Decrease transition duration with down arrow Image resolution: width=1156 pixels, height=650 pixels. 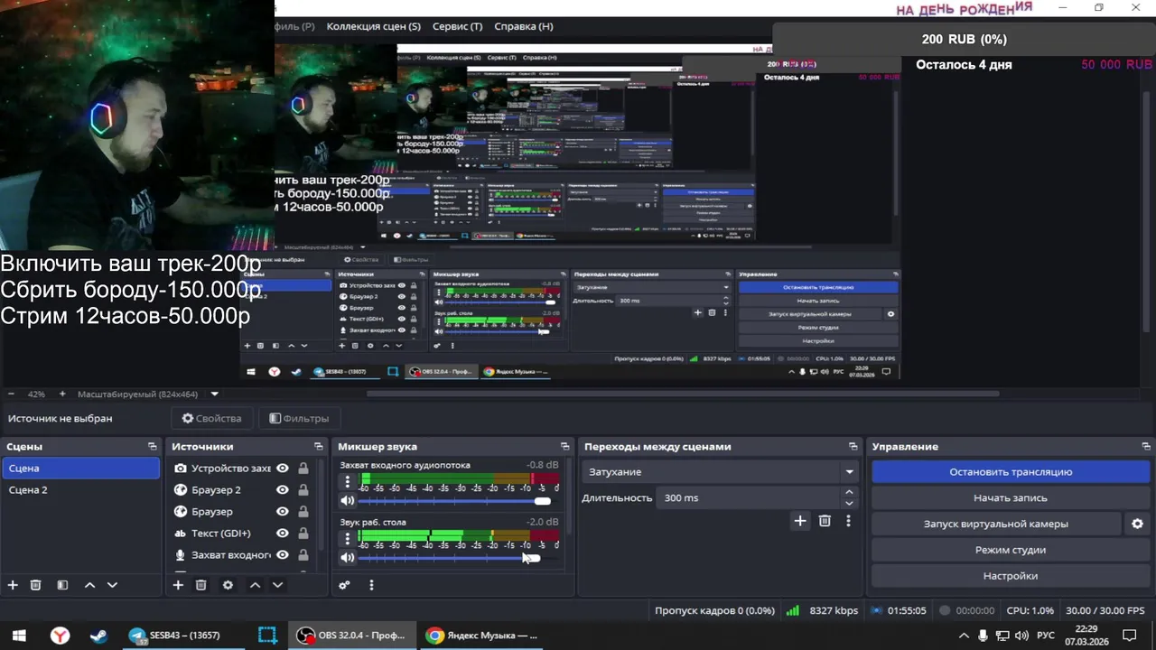coord(849,503)
